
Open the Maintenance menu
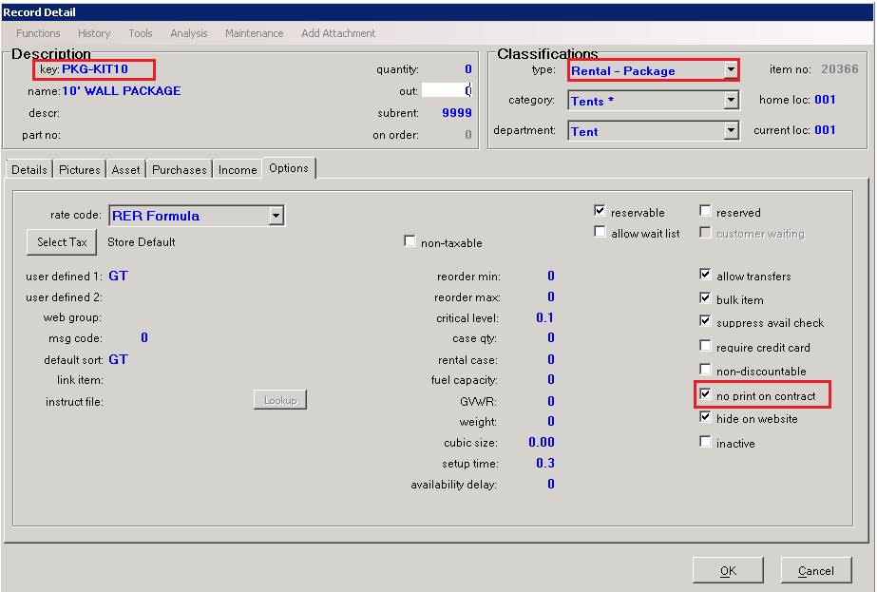[x=254, y=33]
